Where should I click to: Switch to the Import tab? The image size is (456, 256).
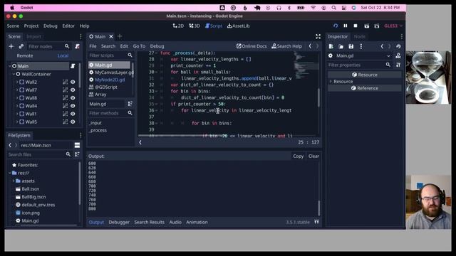(x=33, y=36)
